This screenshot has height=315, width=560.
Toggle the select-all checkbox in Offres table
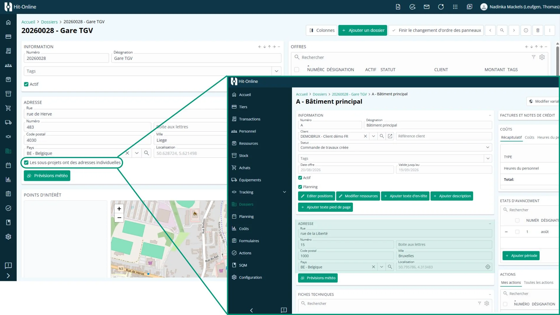click(x=297, y=70)
